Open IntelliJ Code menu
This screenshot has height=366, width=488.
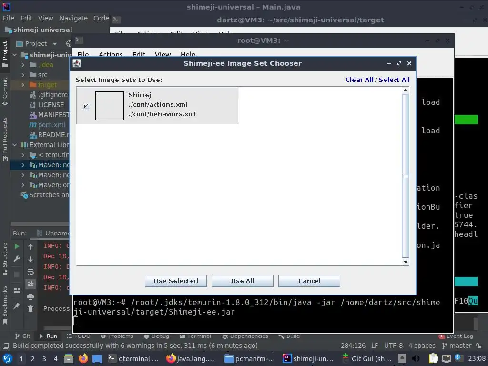pyautogui.click(x=101, y=19)
